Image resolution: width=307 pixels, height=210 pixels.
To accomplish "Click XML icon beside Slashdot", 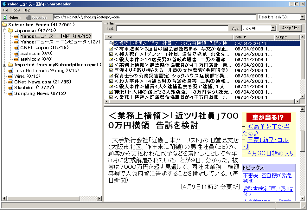I will pos(10,88).
